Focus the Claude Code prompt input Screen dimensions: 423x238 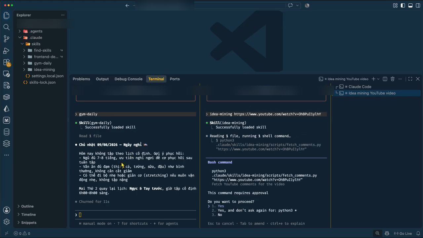135,215
